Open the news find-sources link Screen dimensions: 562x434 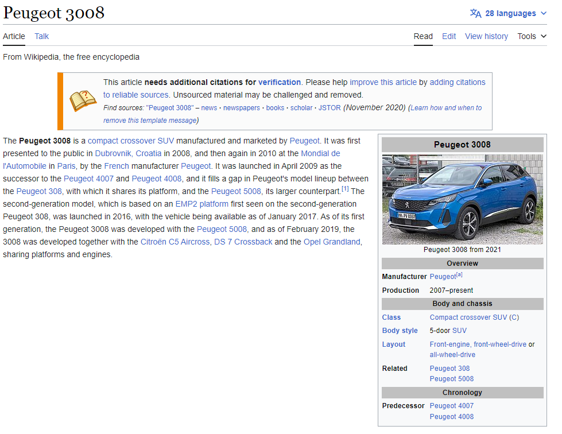209,108
